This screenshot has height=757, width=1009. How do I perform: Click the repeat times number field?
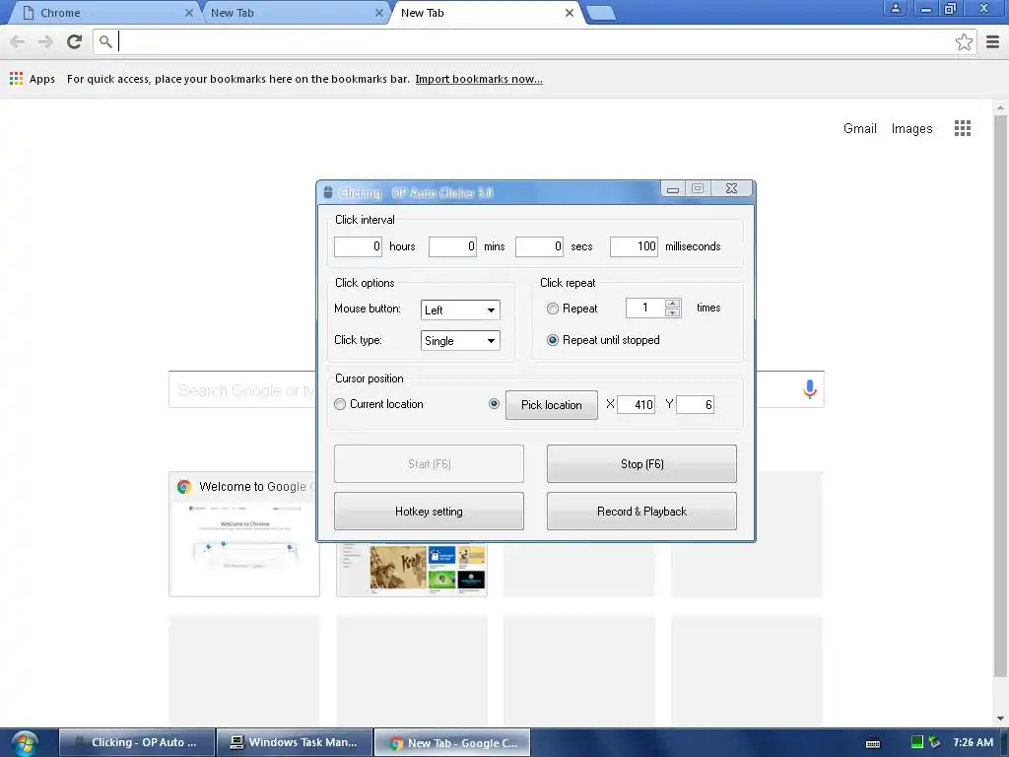[645, 308]
